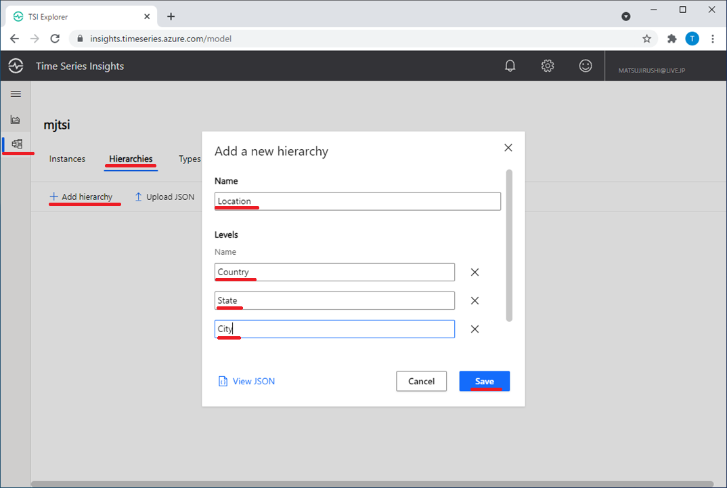Click the browser address bar URL
The width and height of the screenshot is (727, 488).
(161, 39)
